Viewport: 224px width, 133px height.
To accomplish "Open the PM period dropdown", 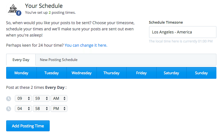I will [59, 108].
